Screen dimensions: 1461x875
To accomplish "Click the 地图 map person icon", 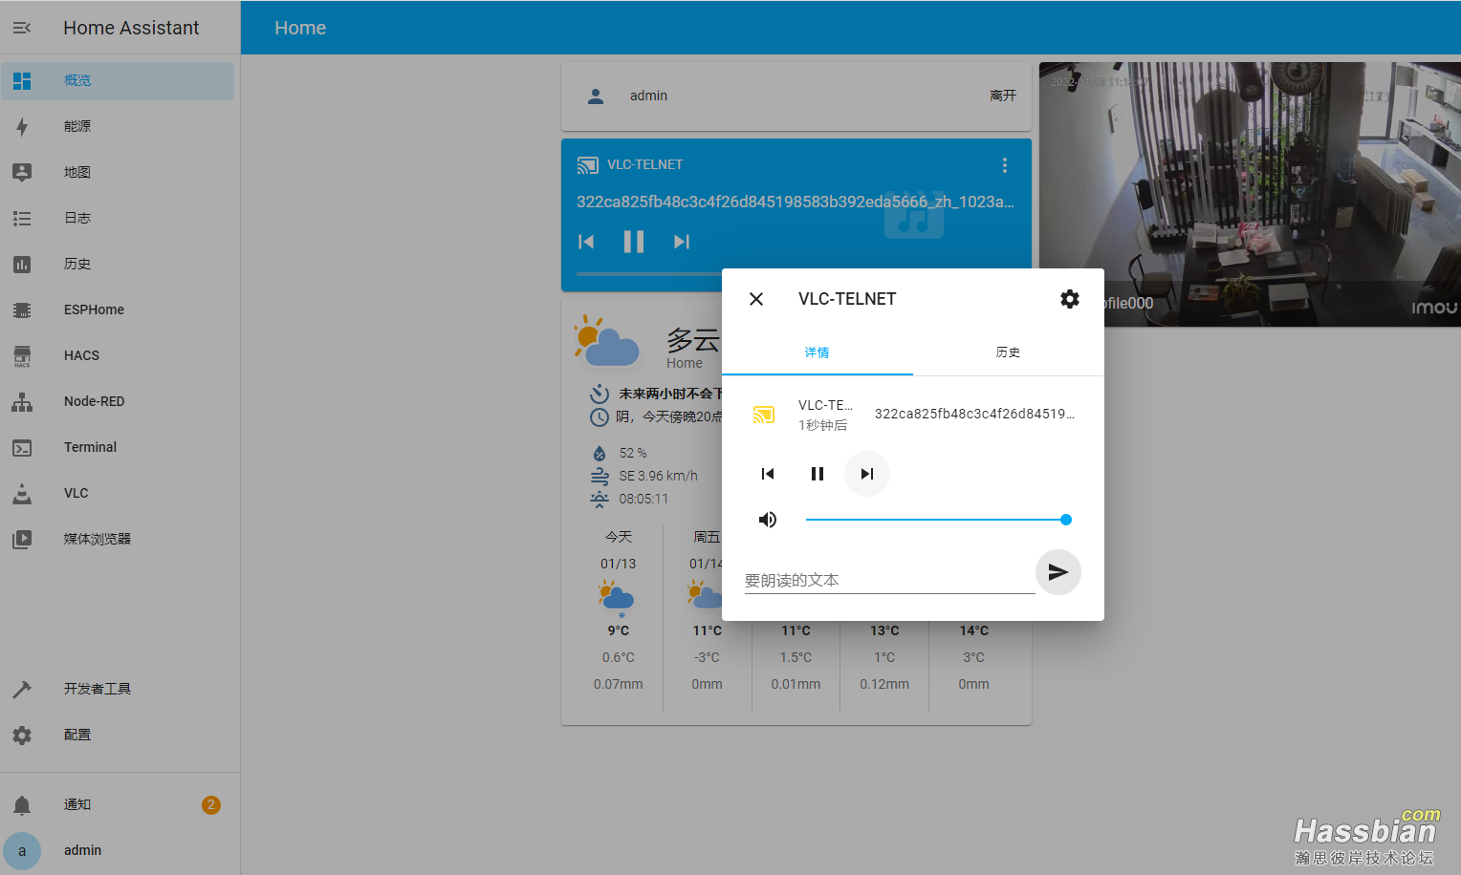I will [22, 172].
